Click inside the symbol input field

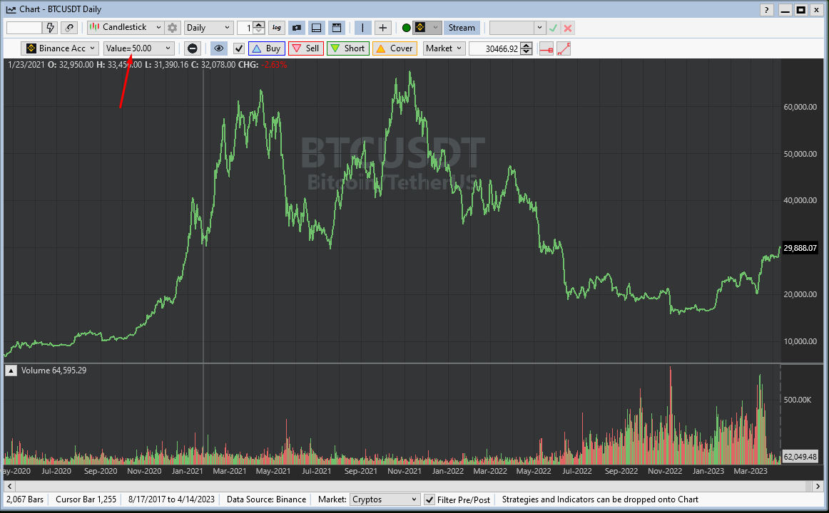click(24, 28)
